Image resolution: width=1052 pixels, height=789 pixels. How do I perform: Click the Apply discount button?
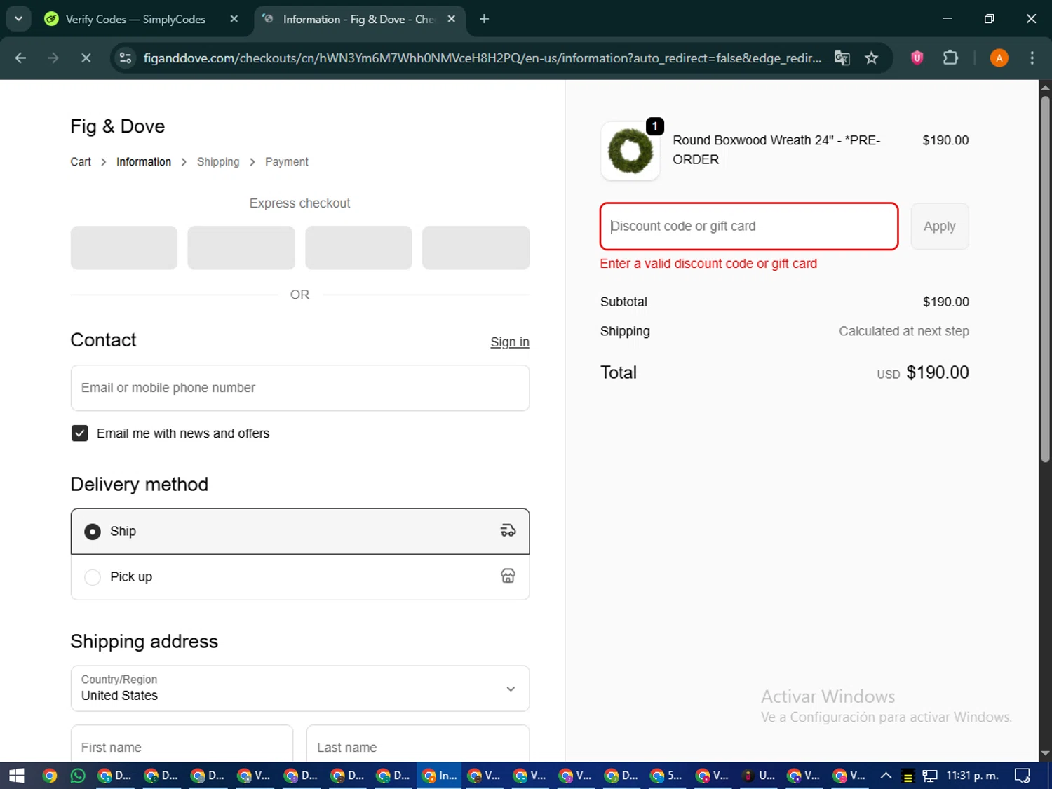(940, 227)
